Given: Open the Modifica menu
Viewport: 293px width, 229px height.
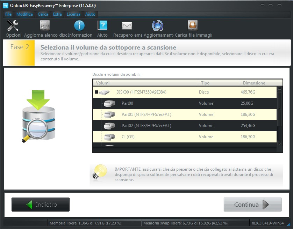Looking at the screenshot, I should point(24,14).
